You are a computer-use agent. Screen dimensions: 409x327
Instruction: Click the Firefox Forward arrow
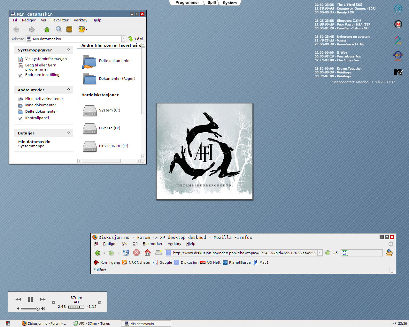111,253
